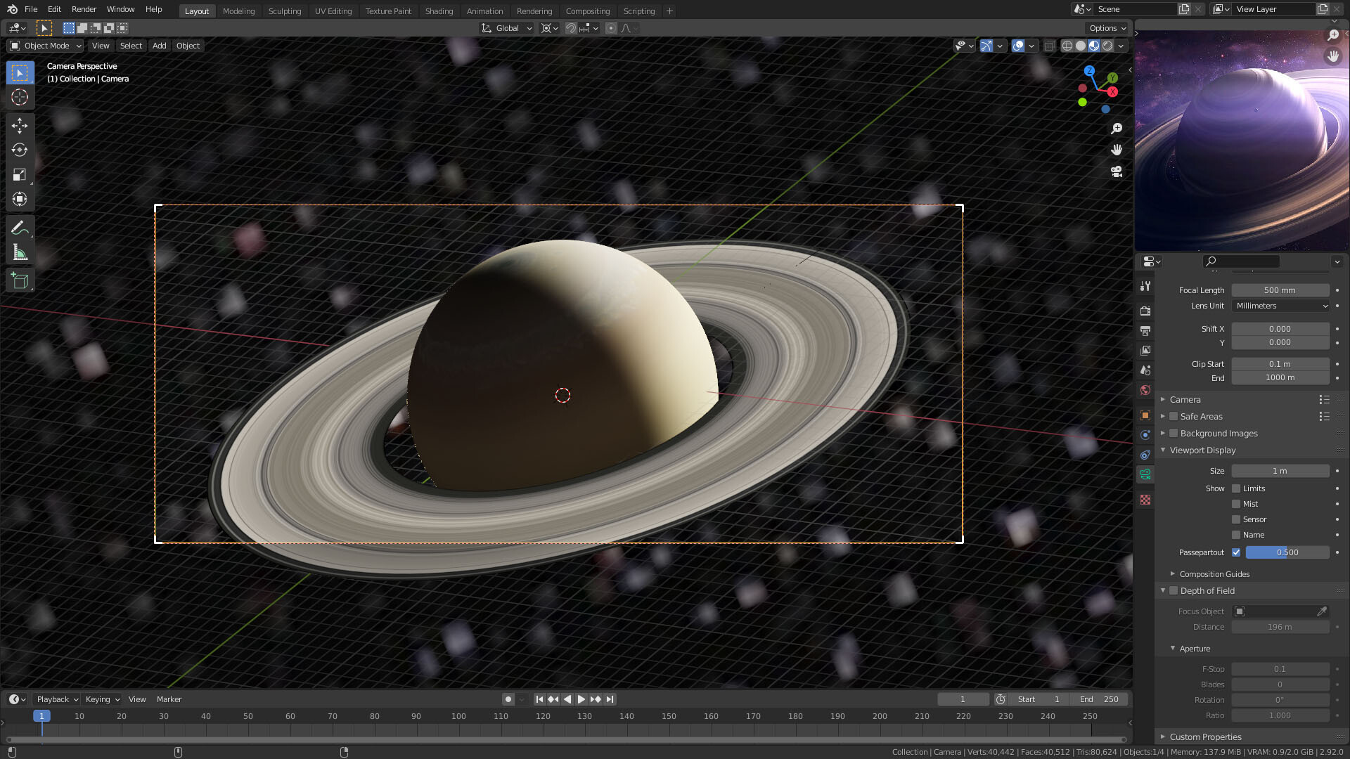This screenshot has width=1350, height=759.
Task: Click the Focal Length 500 mm field
Action: click(x=1280, y=290)
